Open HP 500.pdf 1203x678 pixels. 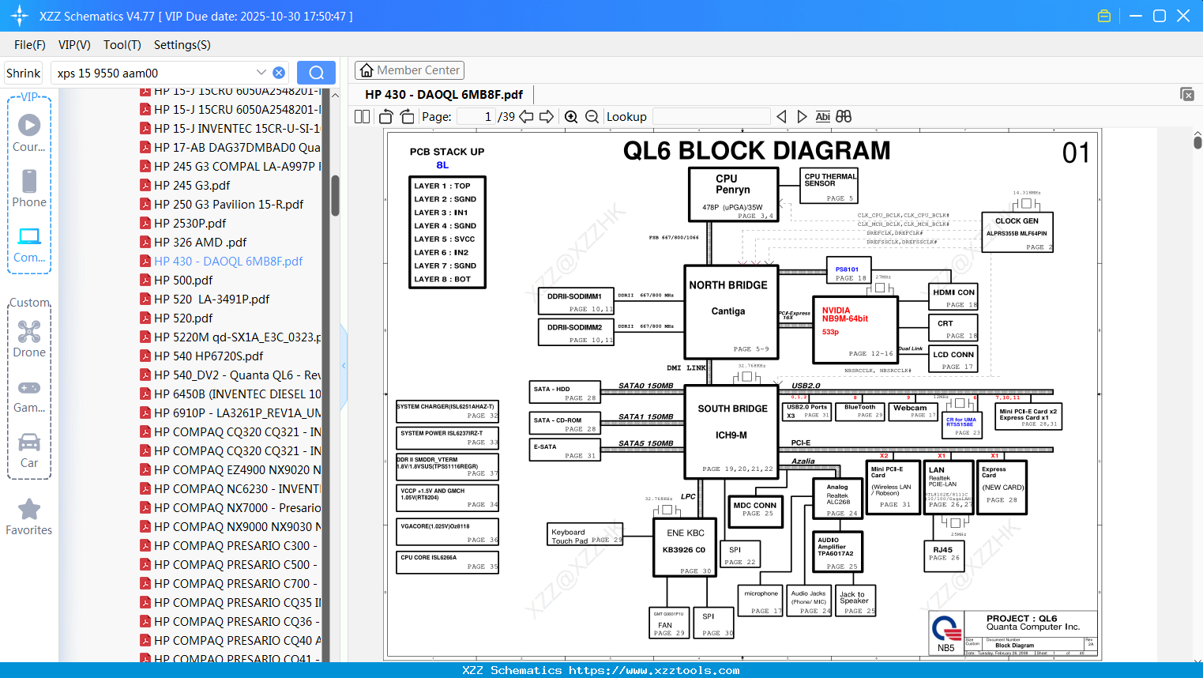[183, 281]
